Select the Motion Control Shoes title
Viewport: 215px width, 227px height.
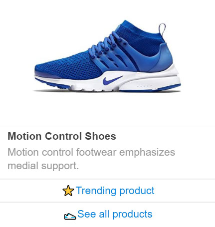click(x=62, y=136)
